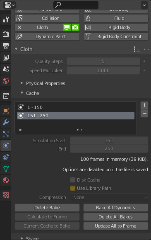This screenshot has height=240, width=151.
Task: Open the Render properties tab
Action: click(6, 34)
